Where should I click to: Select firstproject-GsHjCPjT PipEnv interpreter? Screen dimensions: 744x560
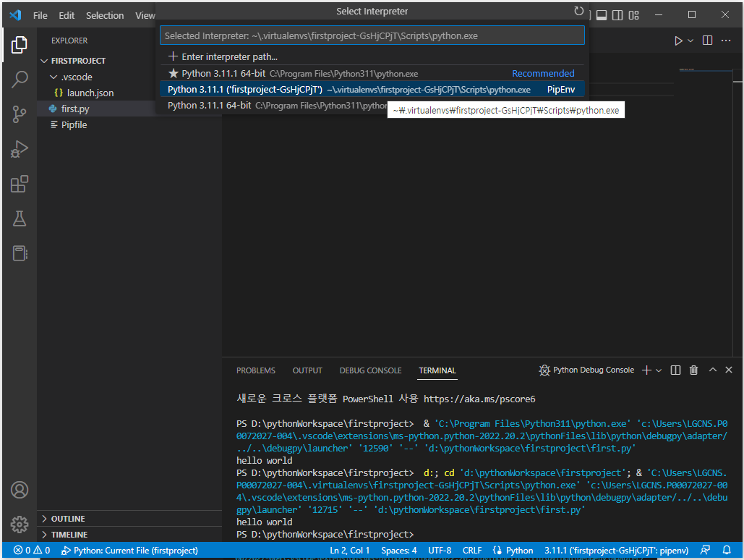click(372, 89)
